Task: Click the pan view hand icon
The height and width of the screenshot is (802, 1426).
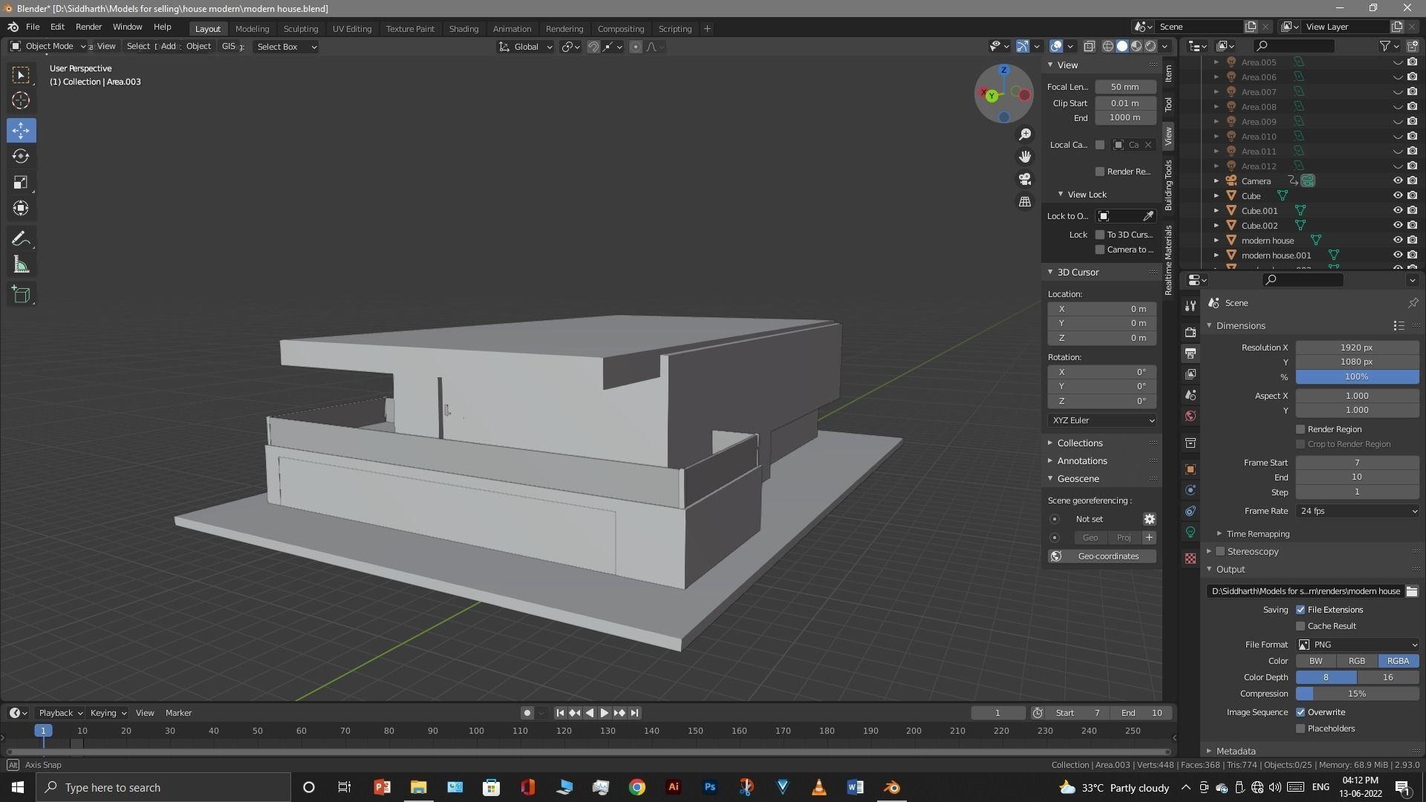Action: 1025,157
